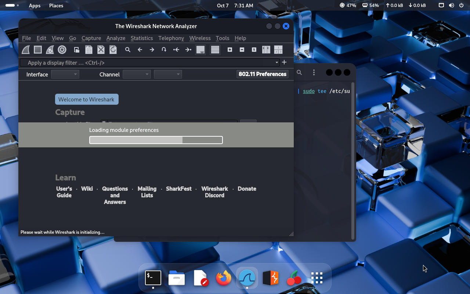Restart the current capture
Viewport: 470px width, 294px height.
[x=50, y=50]
